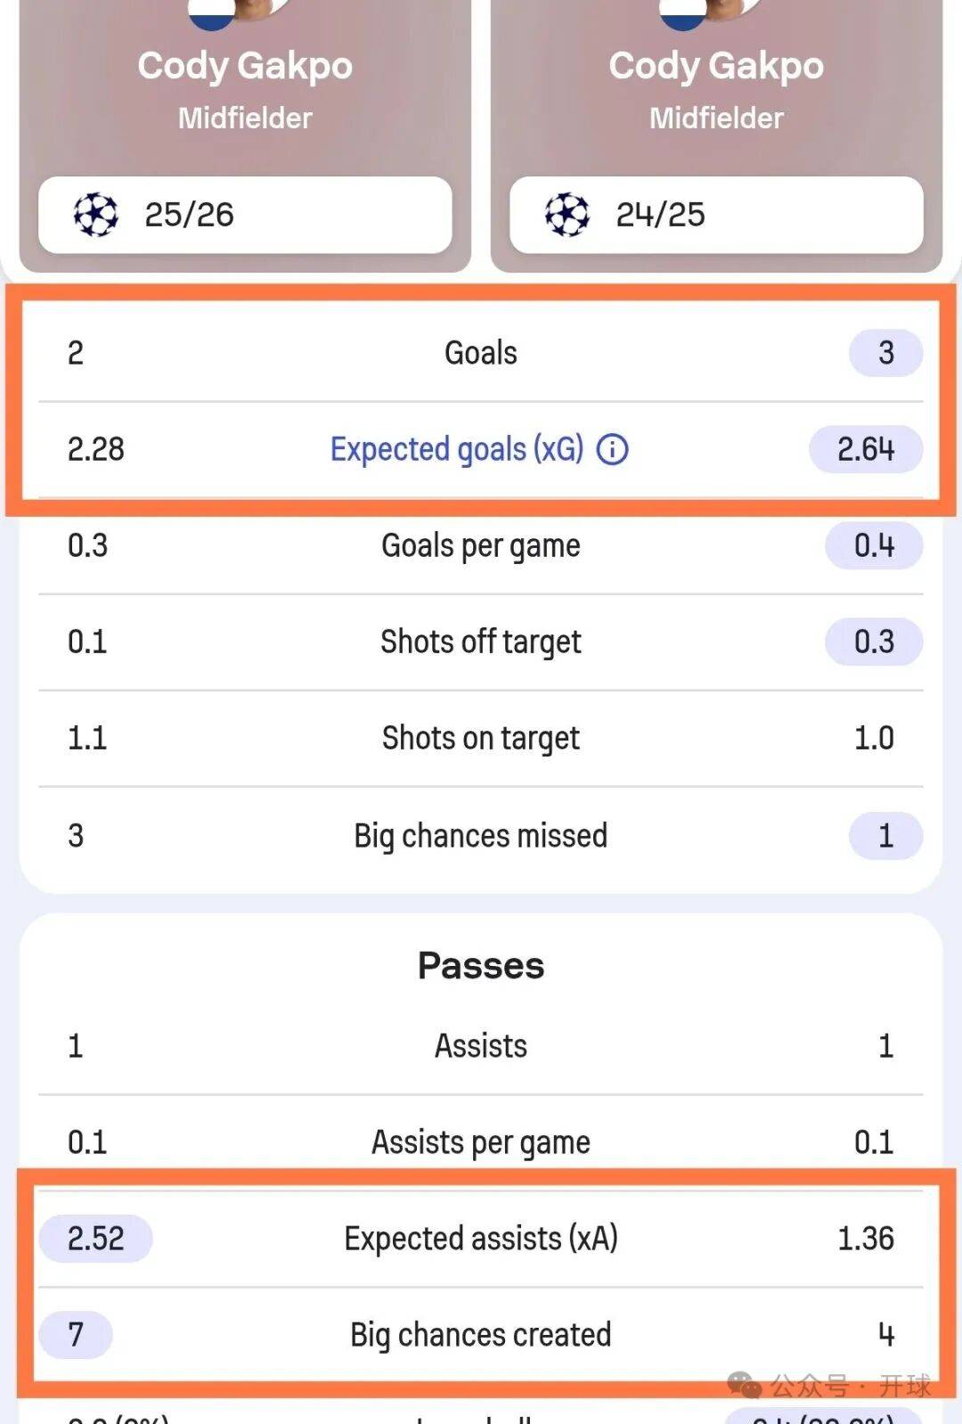
Task: Click the info icon beside Expected goals
Action: click(612, 449)
